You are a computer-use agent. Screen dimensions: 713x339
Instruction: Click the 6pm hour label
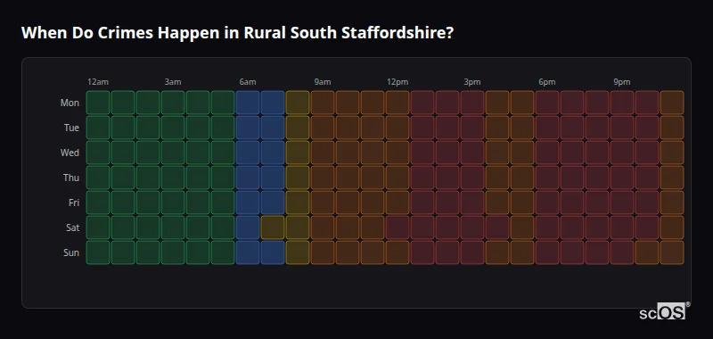[x=547, y=82]
